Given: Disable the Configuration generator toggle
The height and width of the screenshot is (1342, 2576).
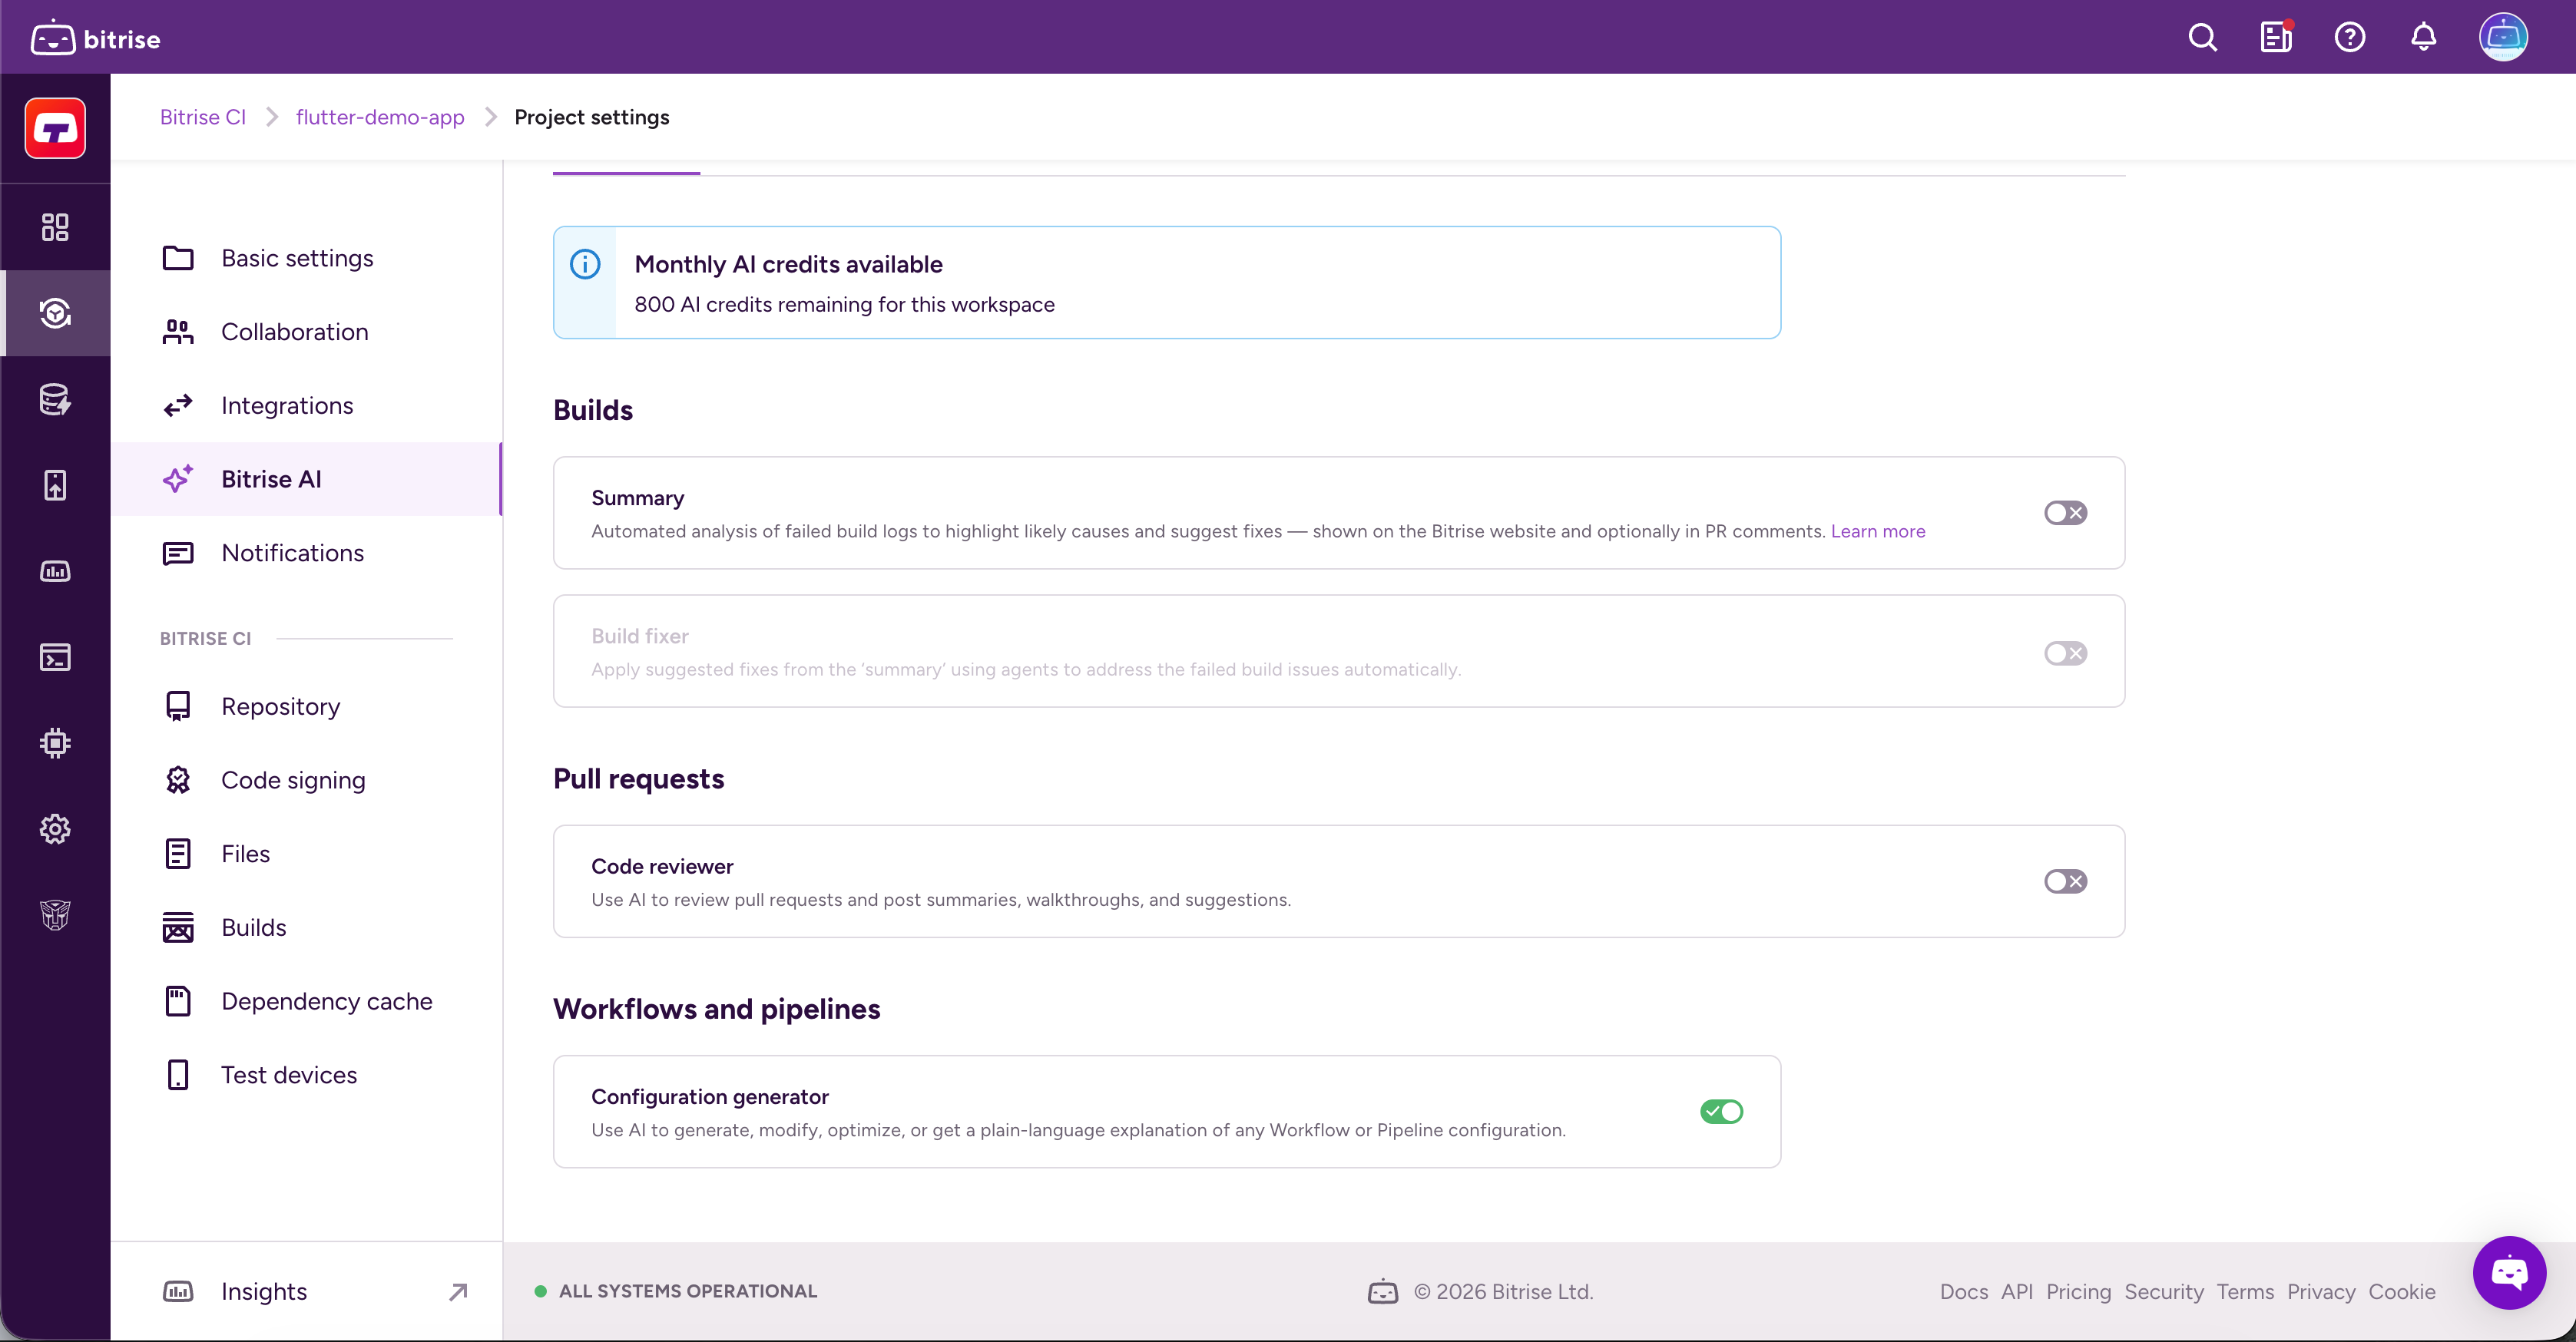Looking at the screenshot, I should (x=1721, y=1111).
